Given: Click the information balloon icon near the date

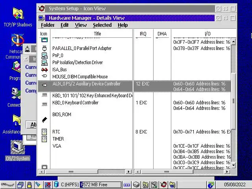Looking at the screenshot, I should [x=211, y=185].
